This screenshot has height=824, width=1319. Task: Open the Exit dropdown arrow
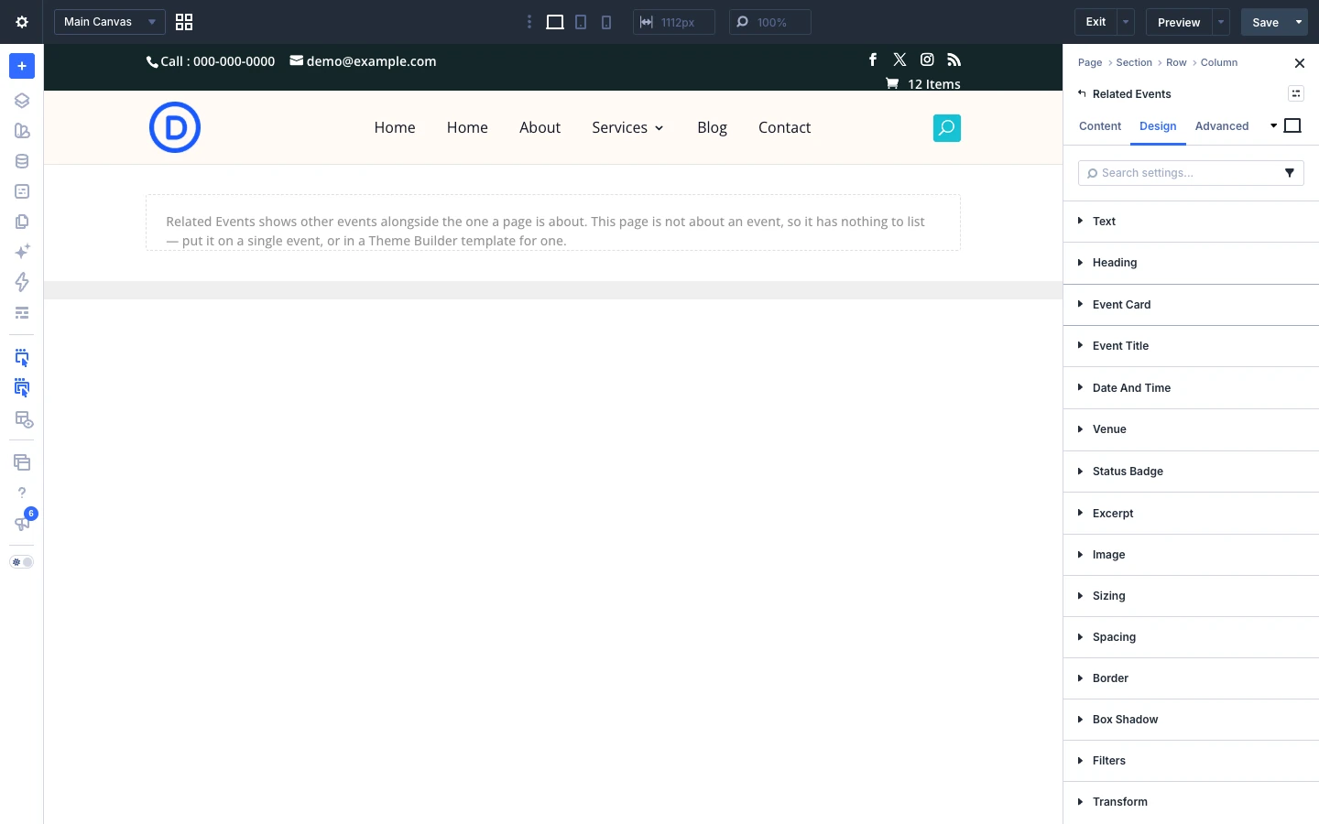pos(1127,22)
